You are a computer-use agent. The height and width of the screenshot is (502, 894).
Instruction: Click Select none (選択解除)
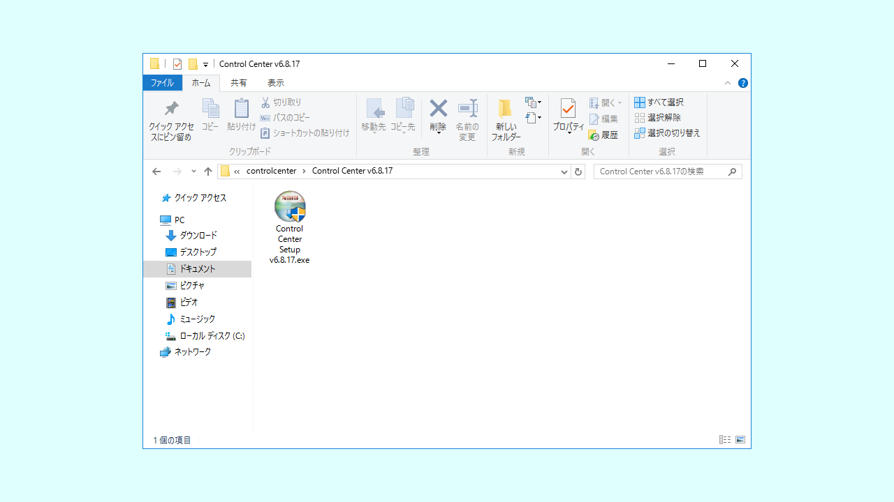pyautogui.click(x=657, y=118)
